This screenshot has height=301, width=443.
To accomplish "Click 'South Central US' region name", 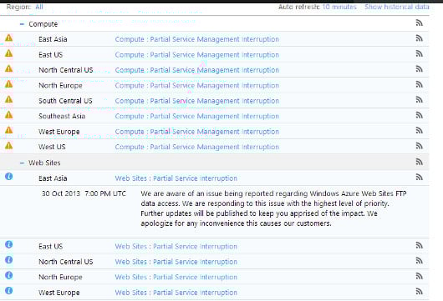I will point(65,101).
